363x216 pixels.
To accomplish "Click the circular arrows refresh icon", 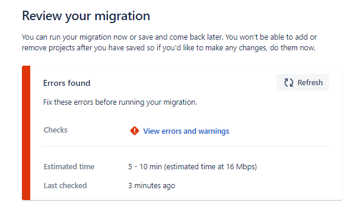I will click(289, 82).
